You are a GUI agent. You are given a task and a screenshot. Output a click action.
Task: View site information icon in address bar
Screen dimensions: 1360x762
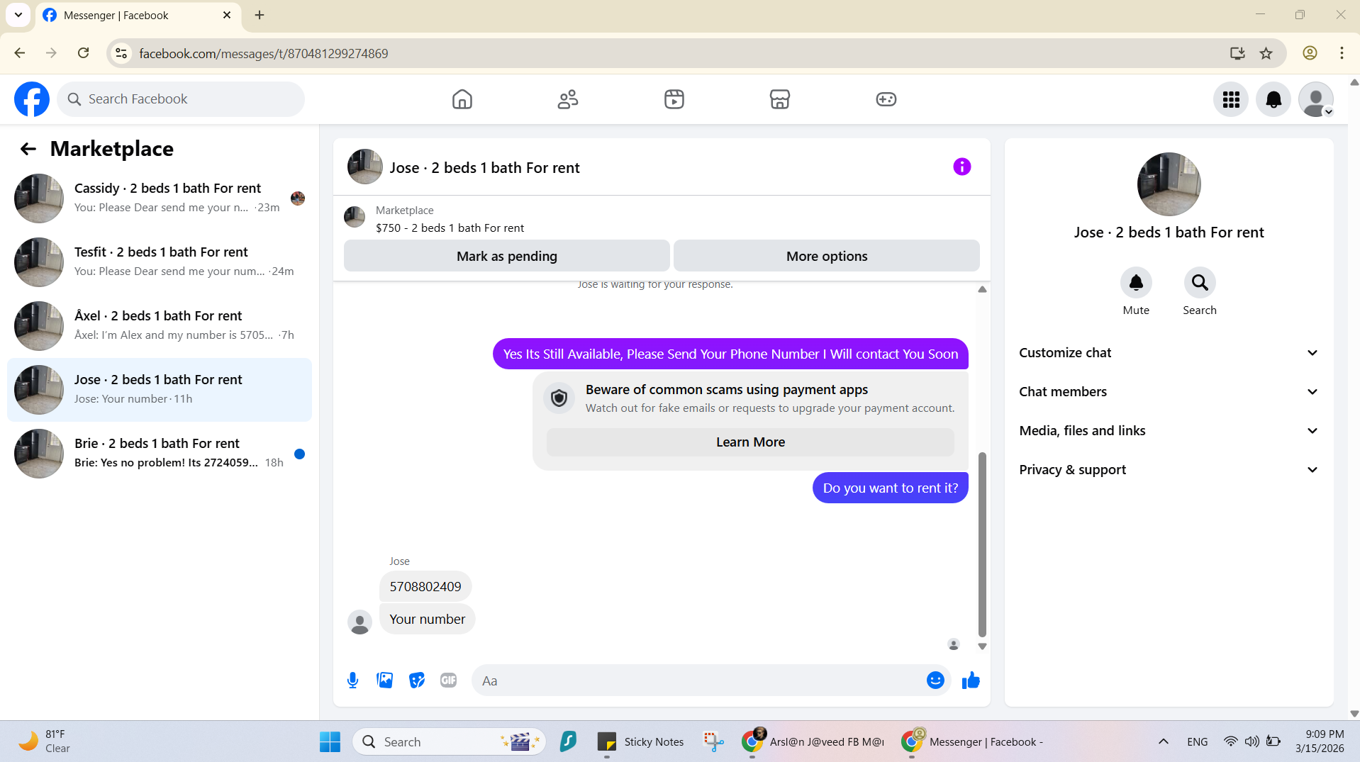tap(122, 53)
